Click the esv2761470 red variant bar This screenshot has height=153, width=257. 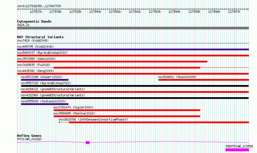coord(127,110)
